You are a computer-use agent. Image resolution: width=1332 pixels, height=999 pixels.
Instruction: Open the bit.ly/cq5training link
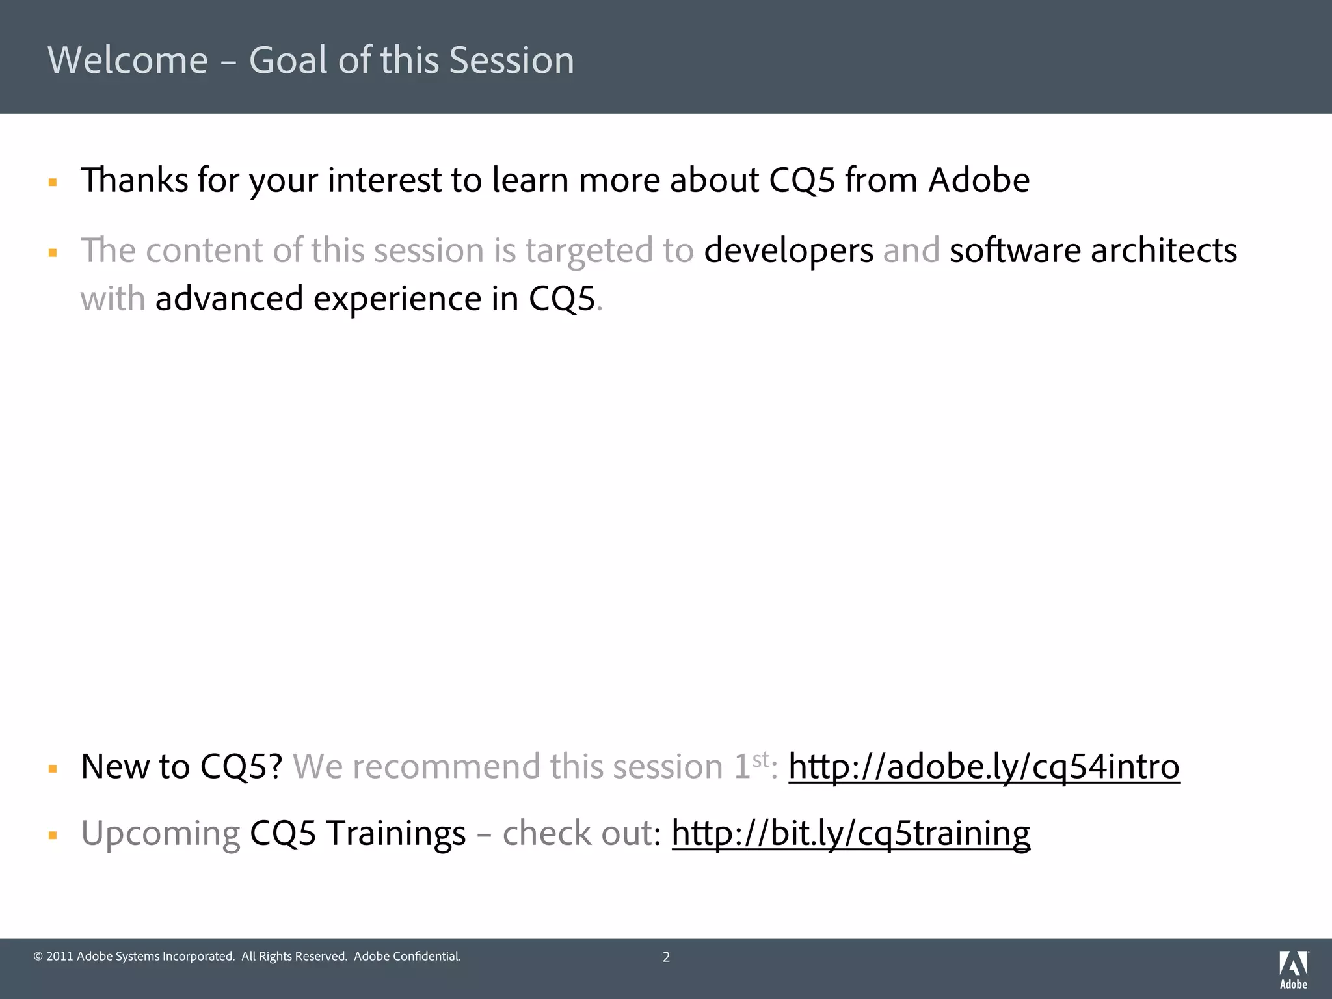851,832
